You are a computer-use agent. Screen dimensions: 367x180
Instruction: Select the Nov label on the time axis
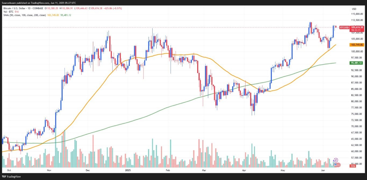pyautogui.click(x=49, y=170)
